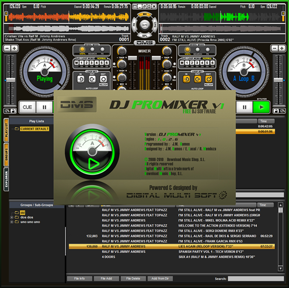Select SEARCH wheel mode on deck A
Screen dimensions: 289x288
pos(92,49)
